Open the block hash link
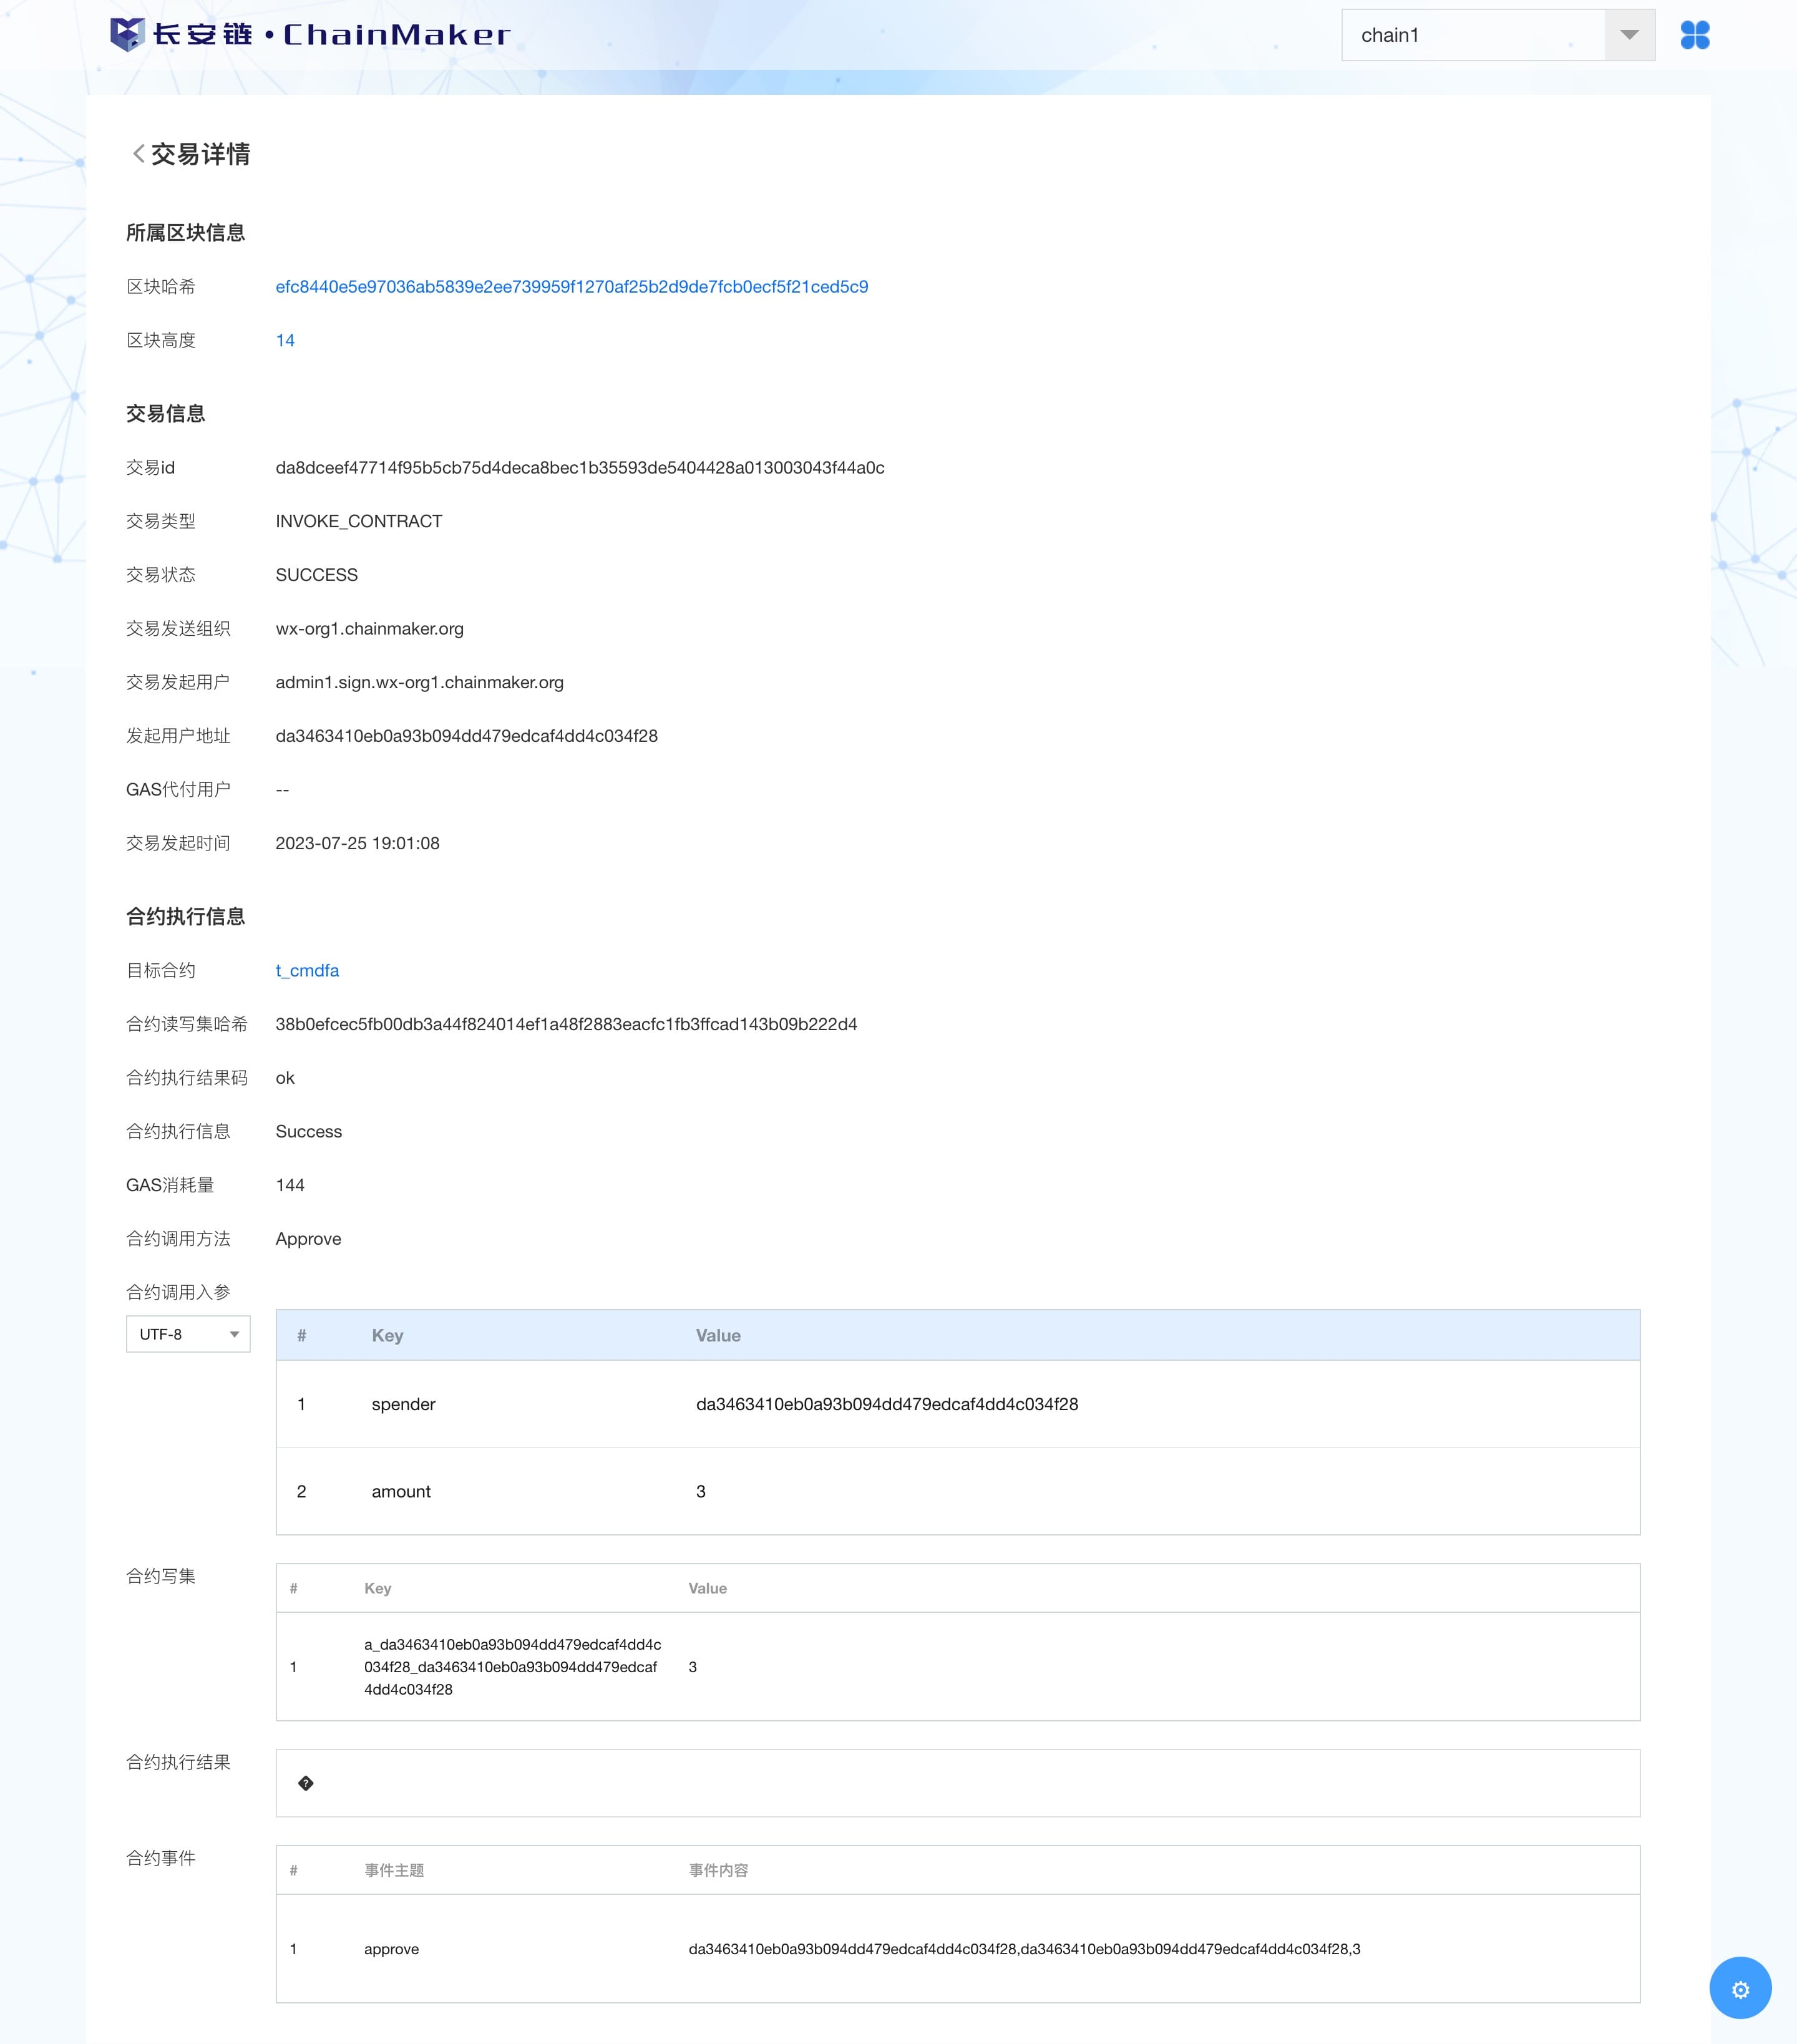 [x=571, y=287]
